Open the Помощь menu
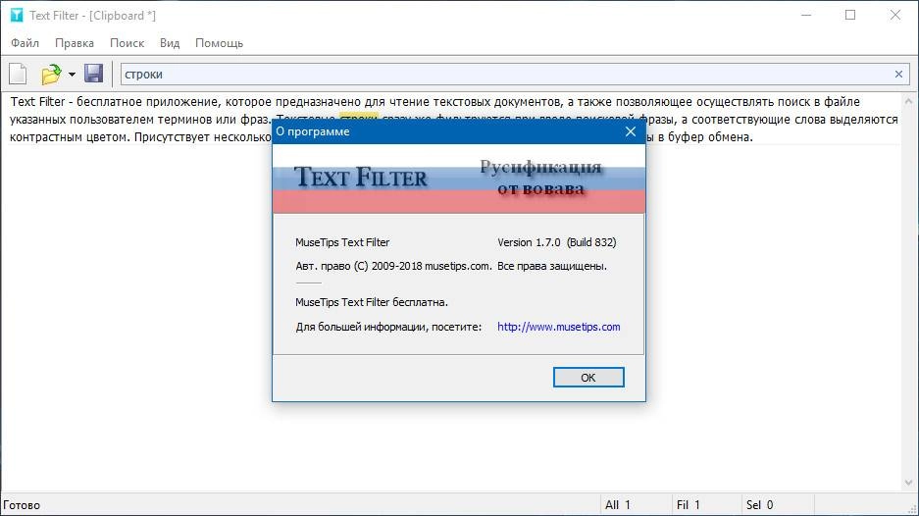 219,43
